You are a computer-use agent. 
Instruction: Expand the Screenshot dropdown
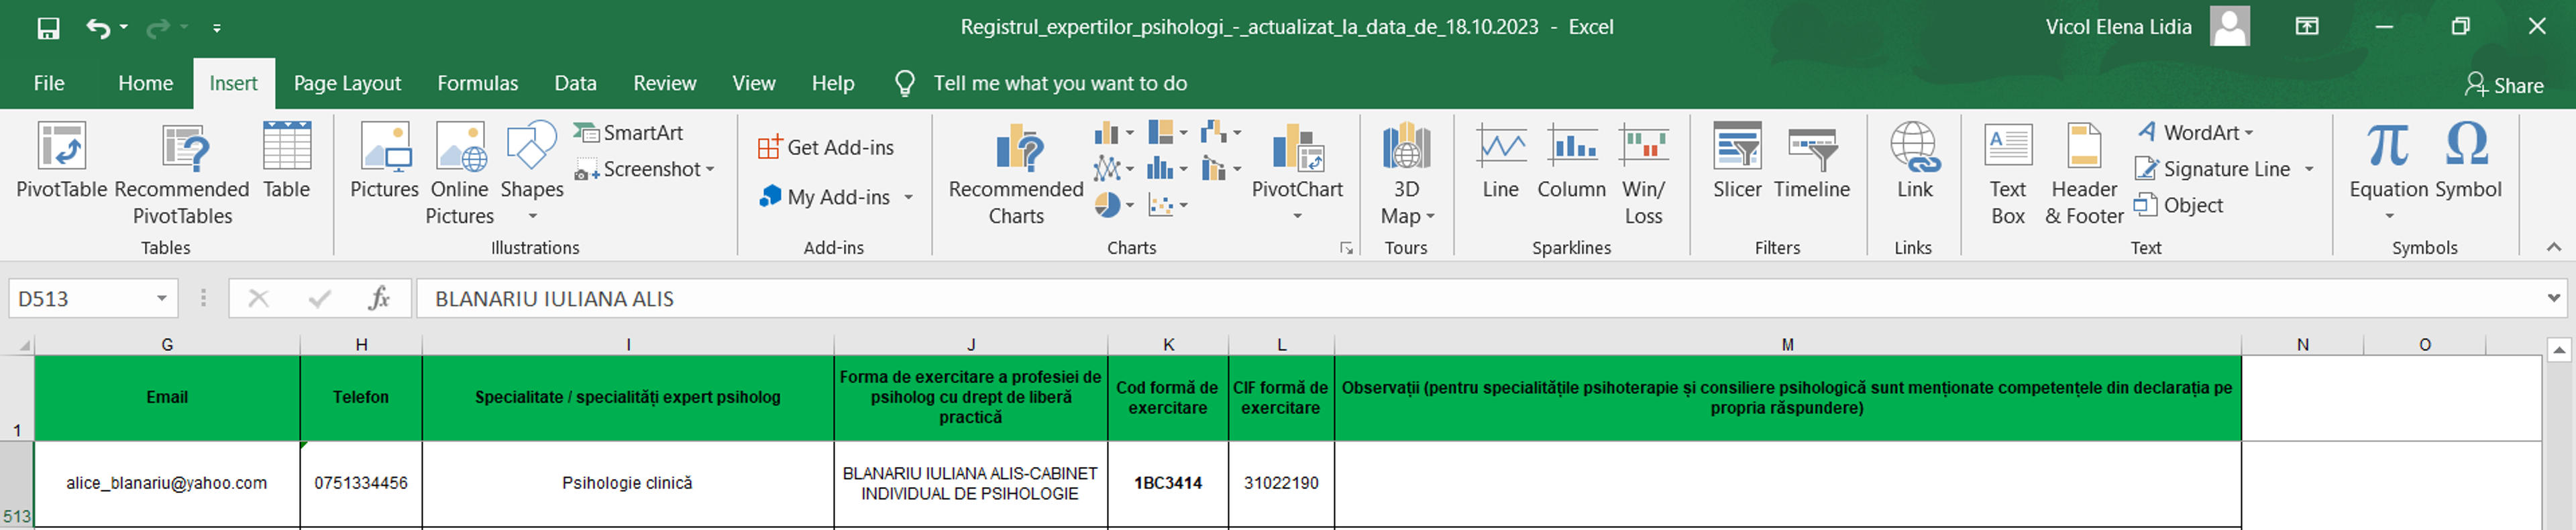tap(710, 169)
